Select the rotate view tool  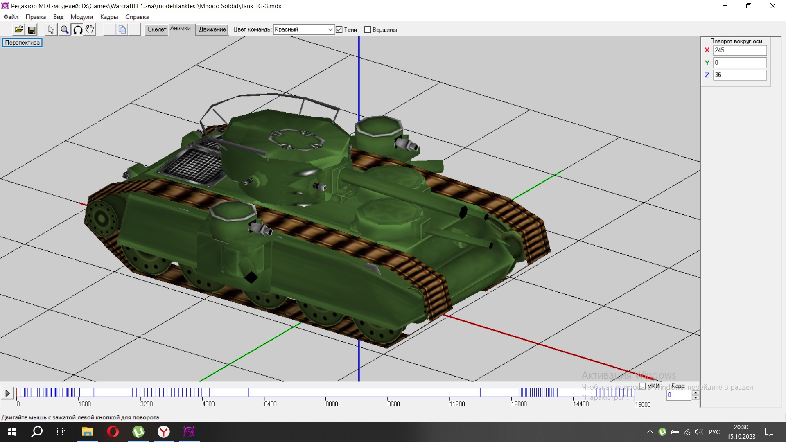(77, 29)
